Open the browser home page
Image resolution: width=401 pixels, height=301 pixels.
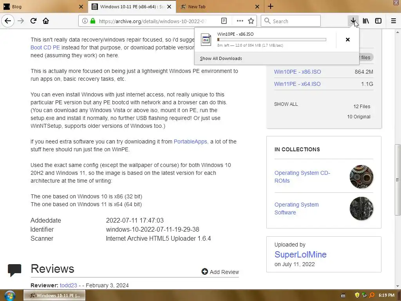pyautogui.click(x=46, y=21)
